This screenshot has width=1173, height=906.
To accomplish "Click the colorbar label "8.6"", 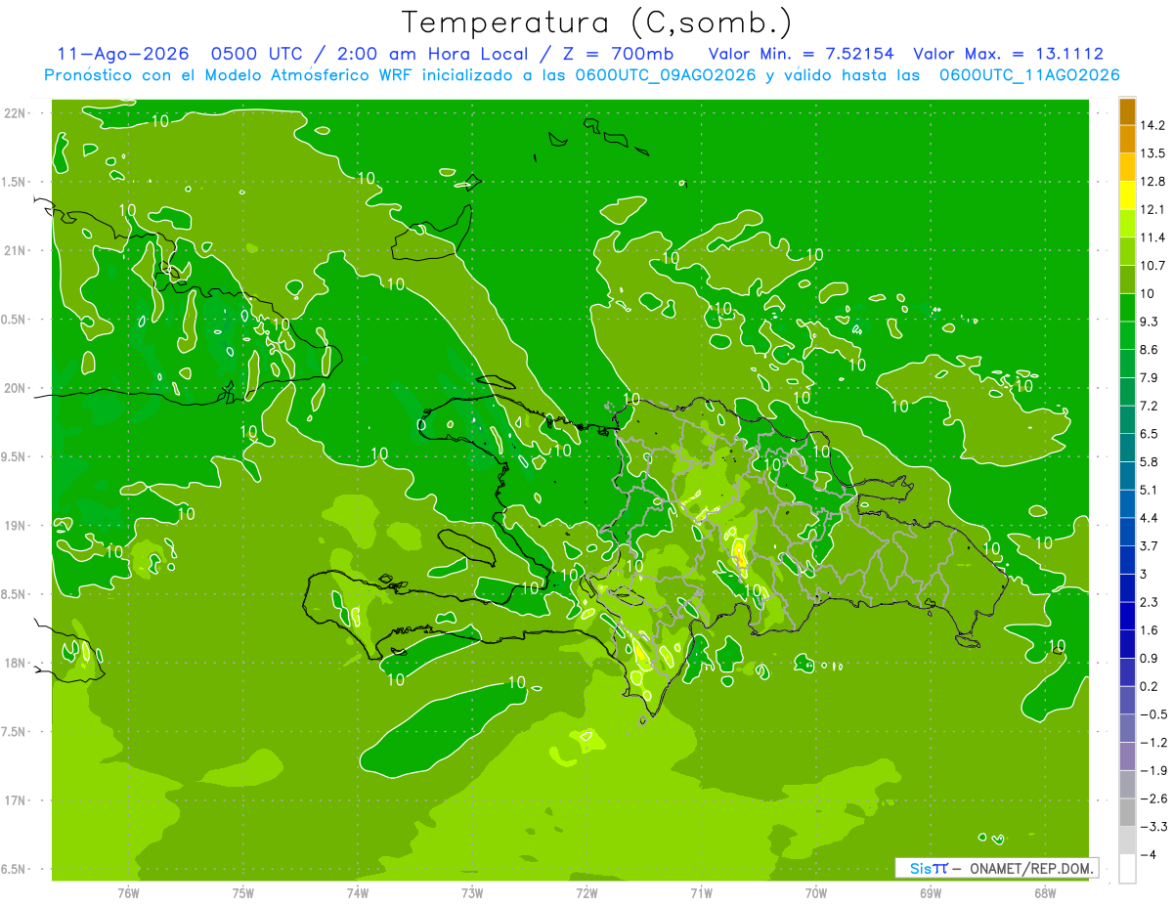I will (x=1150, y=350).
